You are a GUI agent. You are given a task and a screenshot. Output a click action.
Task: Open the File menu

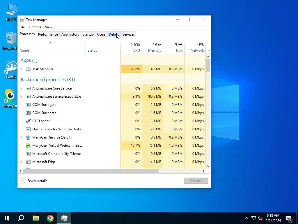click(x=22, y=27)
